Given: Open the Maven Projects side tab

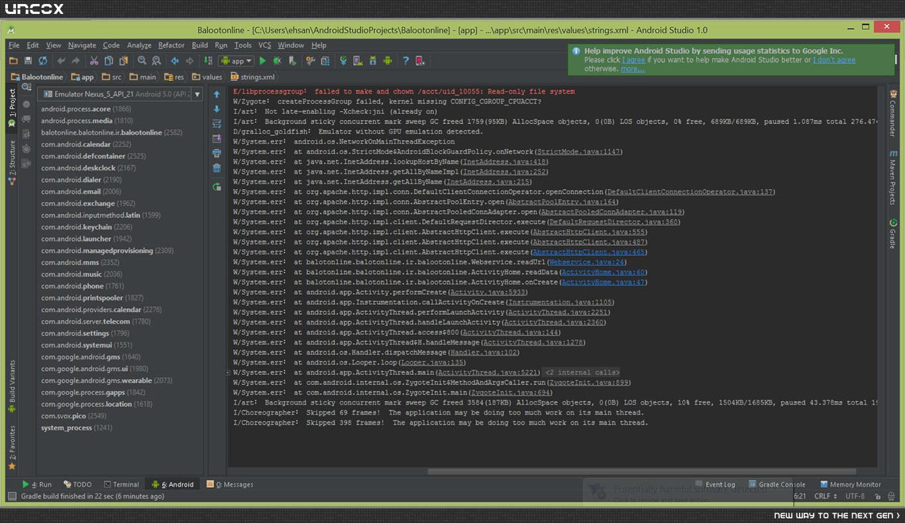Looking at the screenshot, I should click(893, 176).
